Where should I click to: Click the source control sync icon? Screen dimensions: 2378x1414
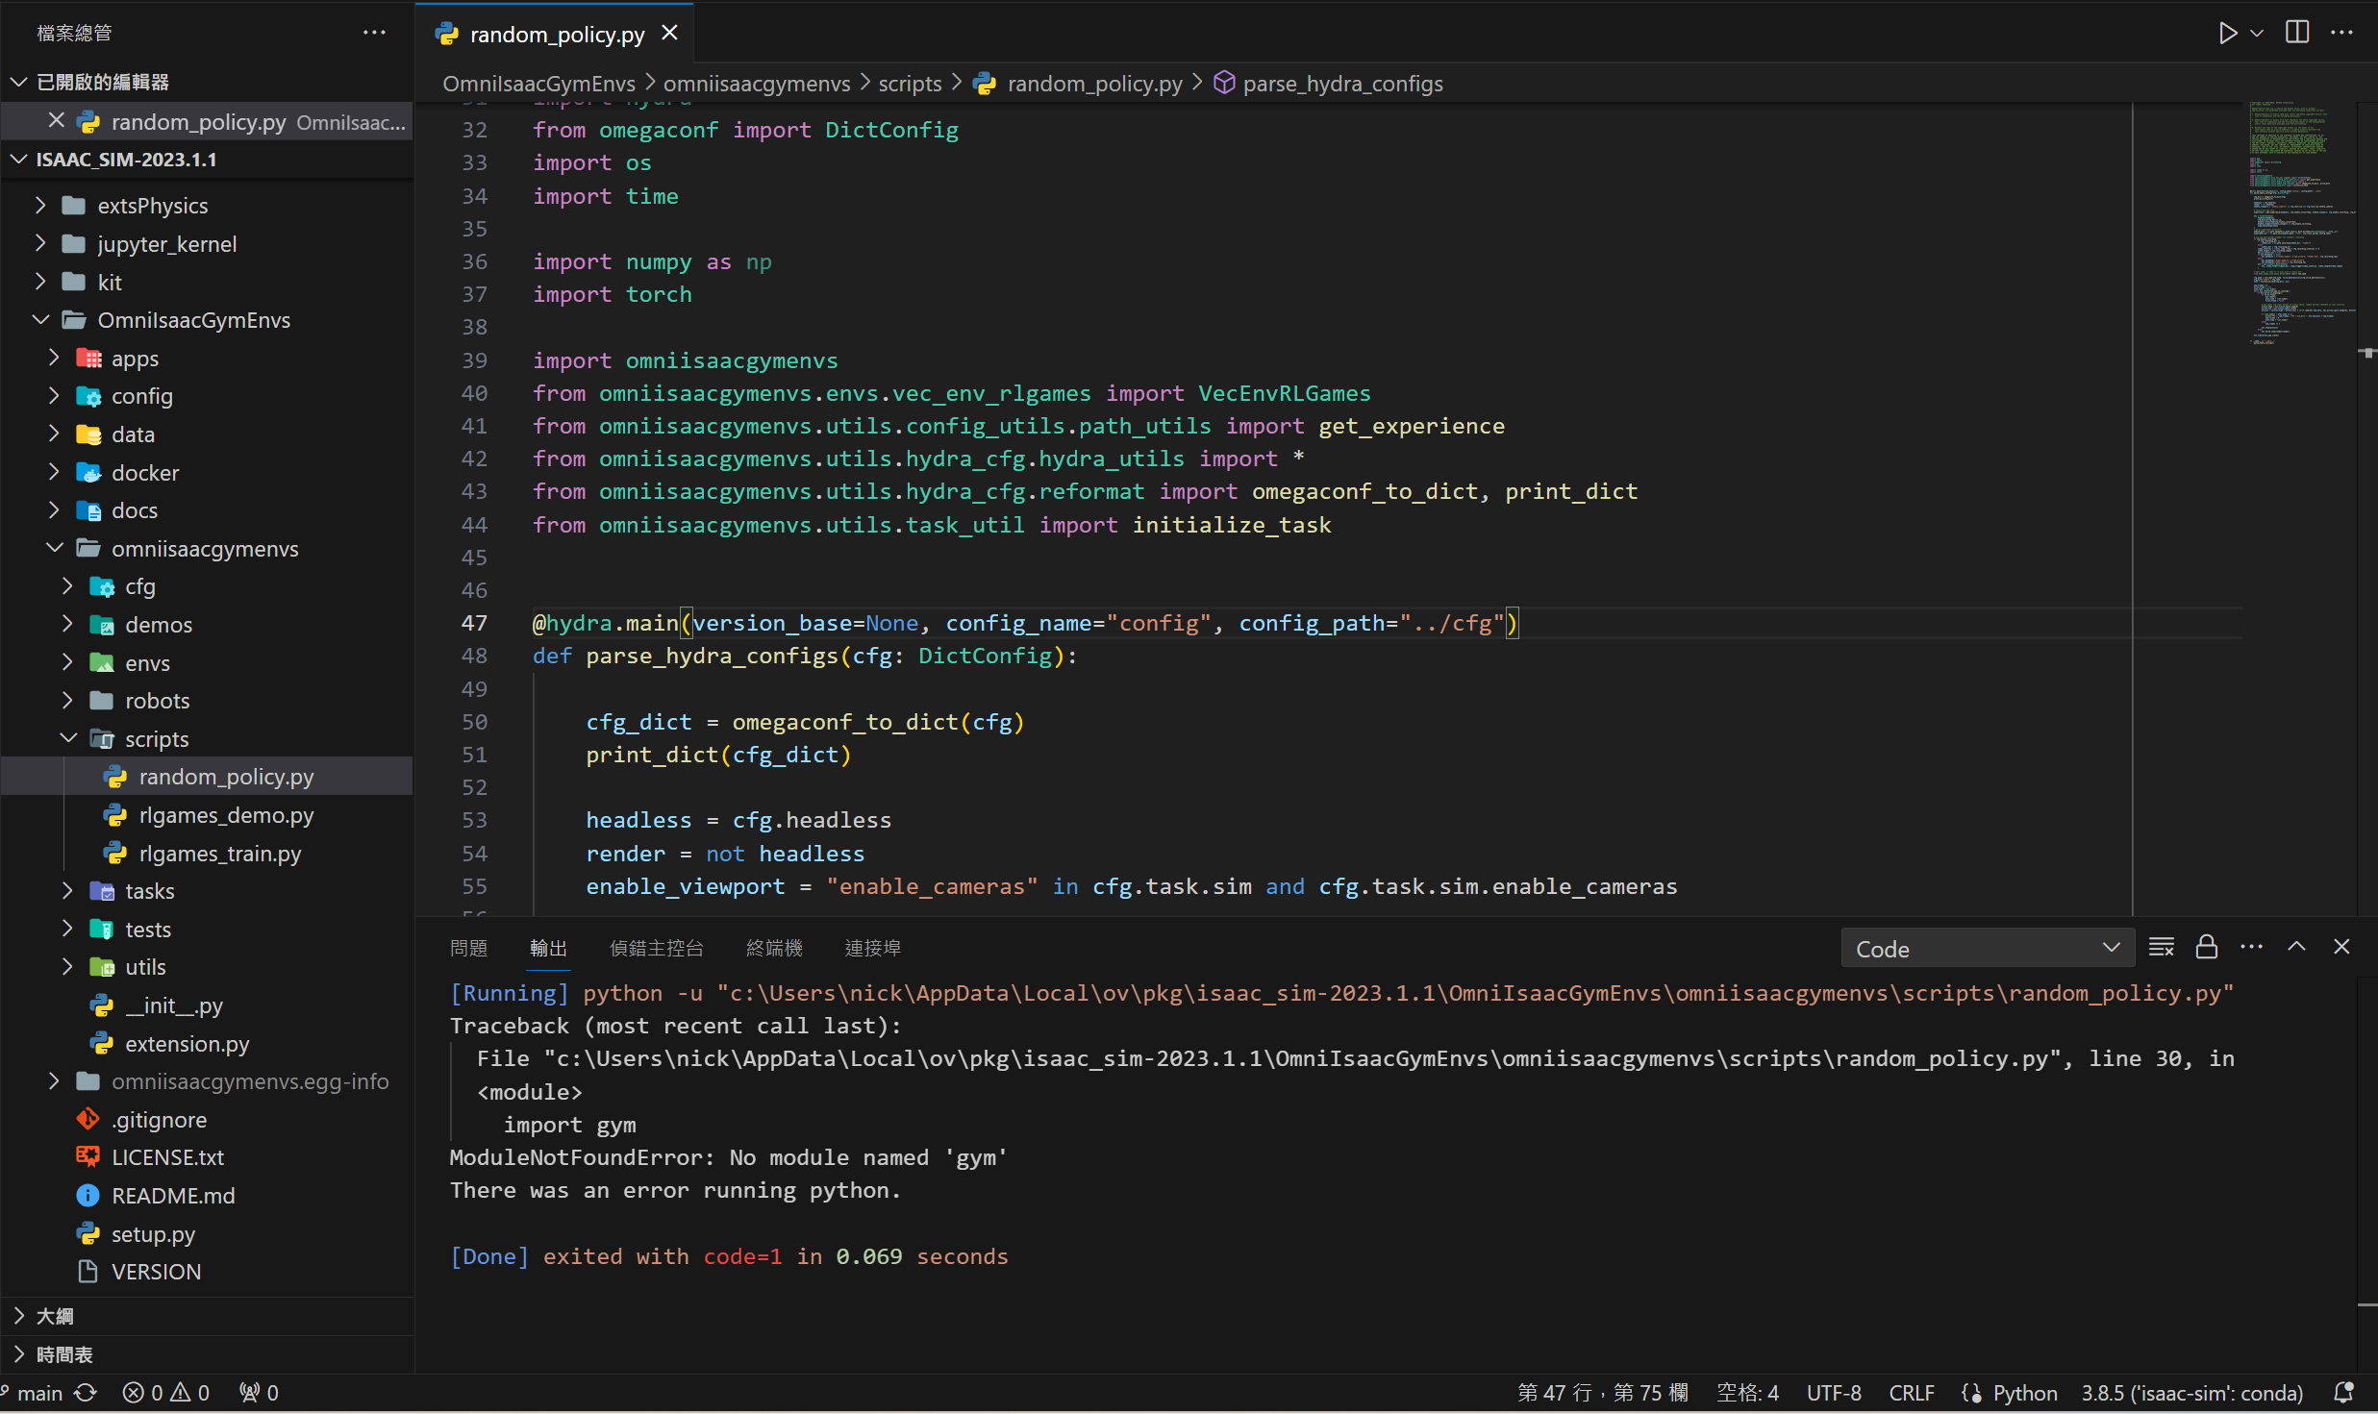[86, 1392]
